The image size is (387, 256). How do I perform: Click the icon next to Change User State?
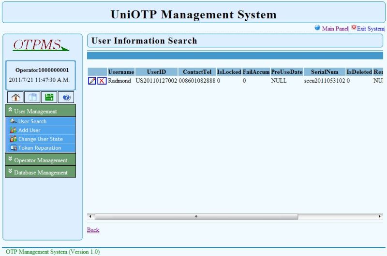(14, 139)
